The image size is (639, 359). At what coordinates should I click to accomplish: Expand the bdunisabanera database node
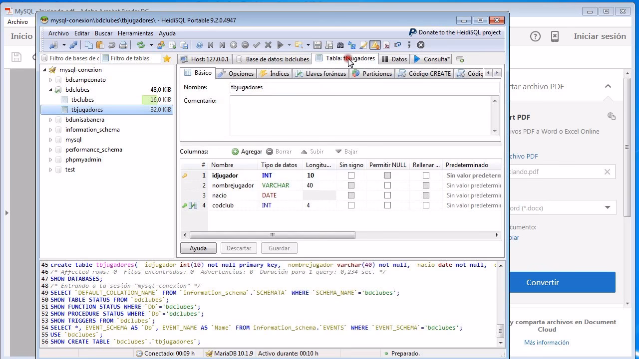[x=50, y=120]
